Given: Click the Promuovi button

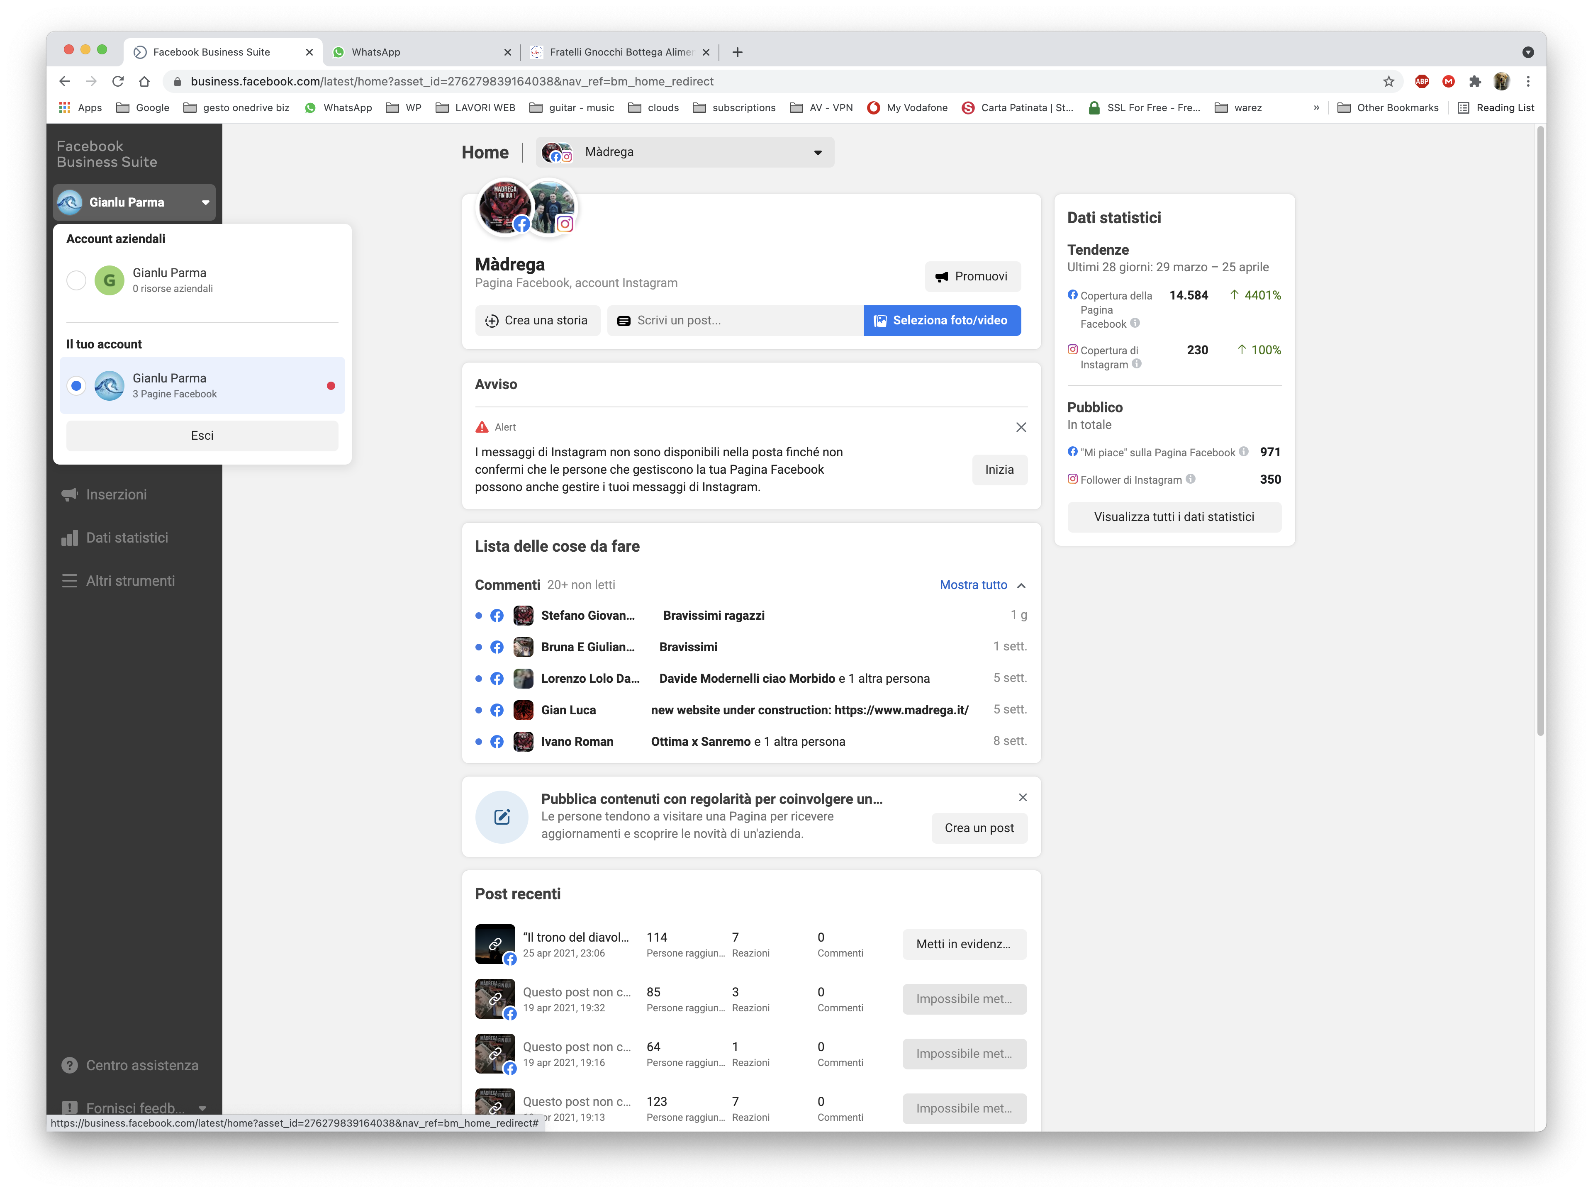Looking at the screenshot, I should coord(972,276).
